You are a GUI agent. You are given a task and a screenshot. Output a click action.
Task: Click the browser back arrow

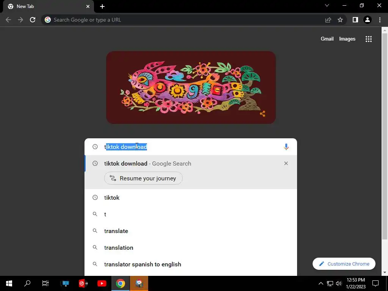point(8,20)
